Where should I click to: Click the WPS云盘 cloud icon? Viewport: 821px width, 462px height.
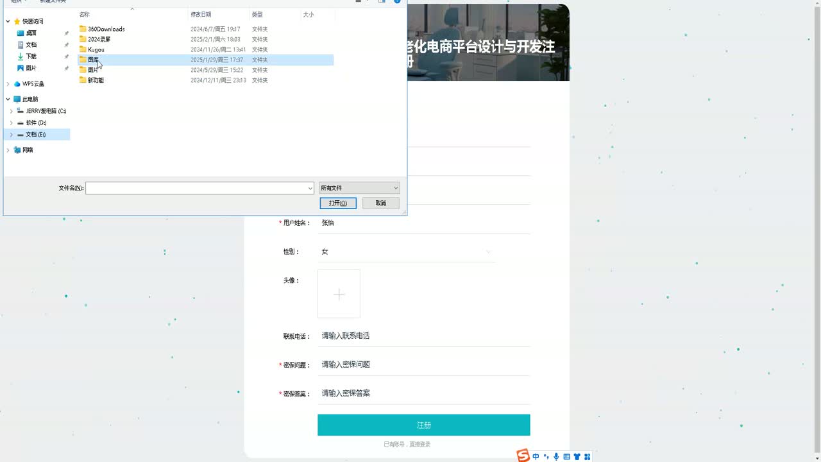17,84
